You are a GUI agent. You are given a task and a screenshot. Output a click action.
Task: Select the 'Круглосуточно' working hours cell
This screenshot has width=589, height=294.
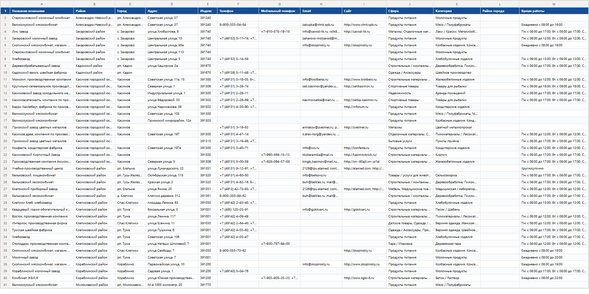tap(554, 169)
